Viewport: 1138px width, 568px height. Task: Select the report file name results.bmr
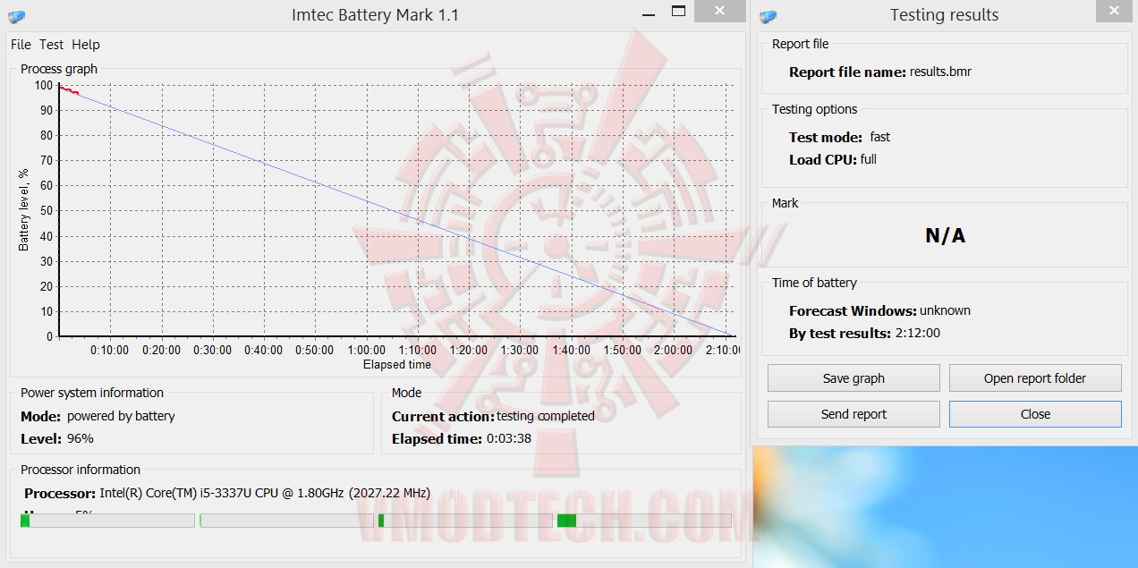(x=940, y=72)
